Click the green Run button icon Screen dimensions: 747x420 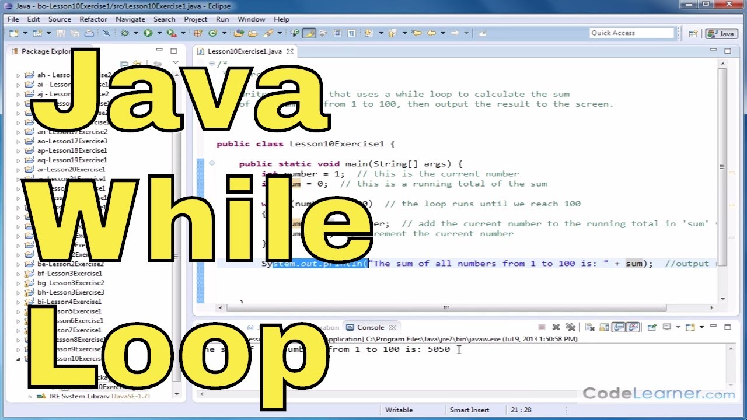pos(148,33)
